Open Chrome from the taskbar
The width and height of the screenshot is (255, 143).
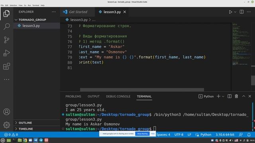tap(25, 140)
